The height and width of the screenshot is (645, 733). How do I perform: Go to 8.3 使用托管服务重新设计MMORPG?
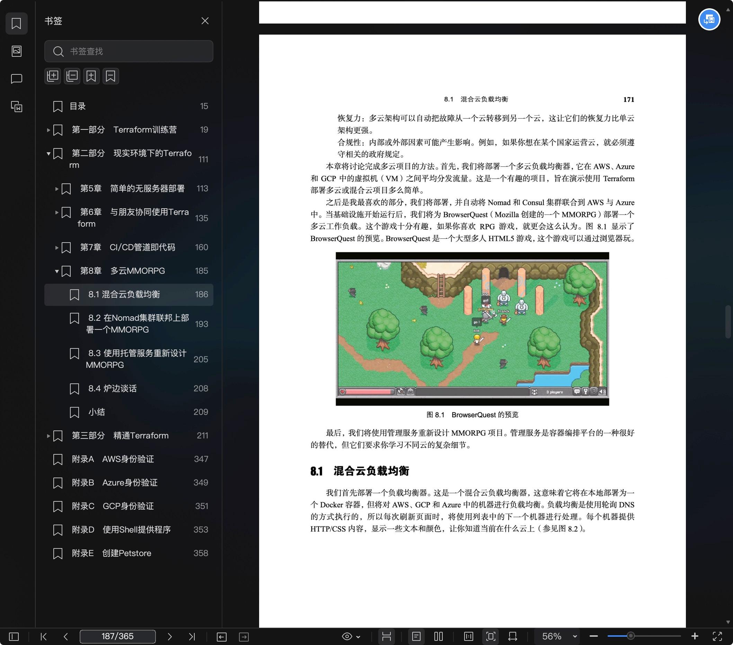point(129,359)
